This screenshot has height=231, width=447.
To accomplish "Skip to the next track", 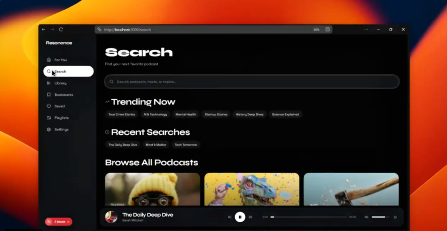I will pyautogui.click(x=250, y=217).
